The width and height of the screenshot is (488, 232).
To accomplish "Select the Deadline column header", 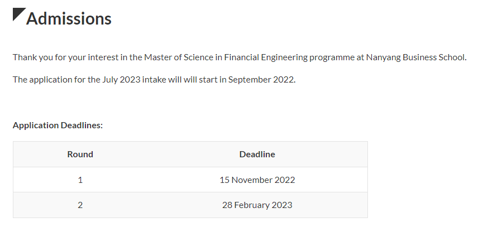I will coord(257,154).
